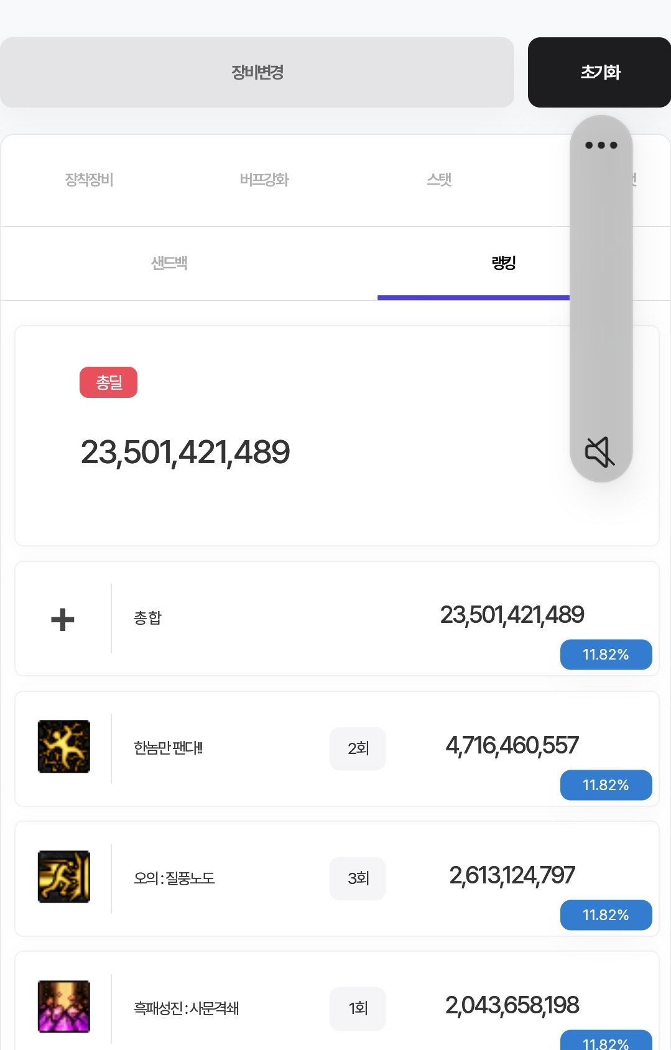Go to the 버프강화 tab
This screenshot has height=1050, width=671.
(264, 180)
